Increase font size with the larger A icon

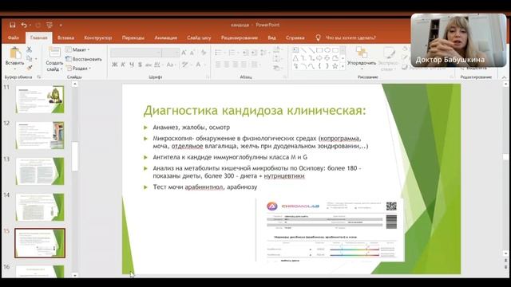[184, 53]
